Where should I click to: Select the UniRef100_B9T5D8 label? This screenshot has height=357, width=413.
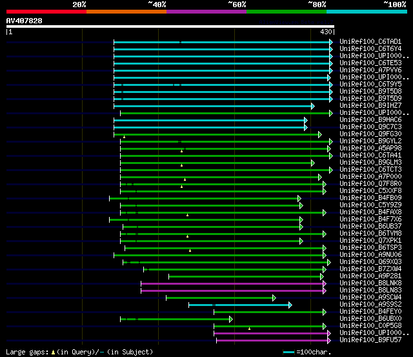(370, 92)
